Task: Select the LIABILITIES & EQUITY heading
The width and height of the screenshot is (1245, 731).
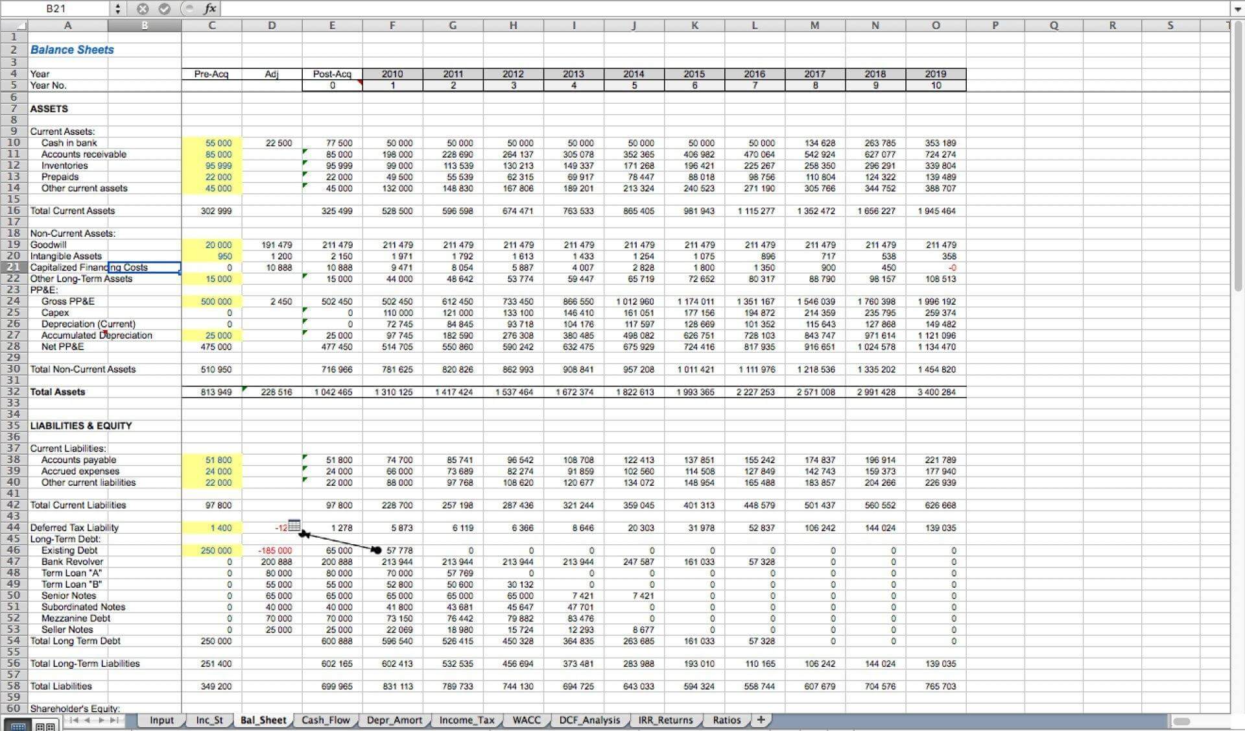Action: point(81,425)
